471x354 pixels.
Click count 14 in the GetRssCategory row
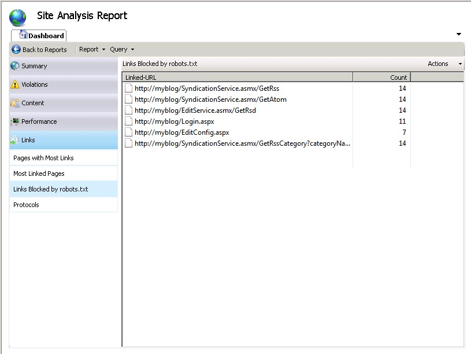402,143
